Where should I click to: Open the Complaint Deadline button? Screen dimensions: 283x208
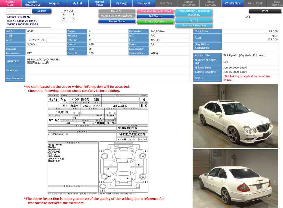[194, 25]
